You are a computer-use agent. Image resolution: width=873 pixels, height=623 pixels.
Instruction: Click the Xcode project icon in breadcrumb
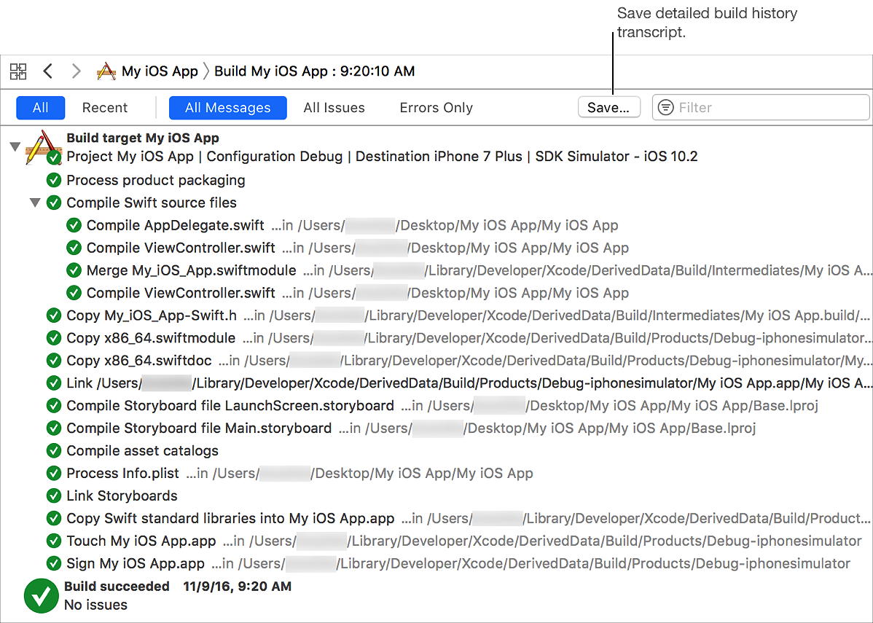click(106, 71)
